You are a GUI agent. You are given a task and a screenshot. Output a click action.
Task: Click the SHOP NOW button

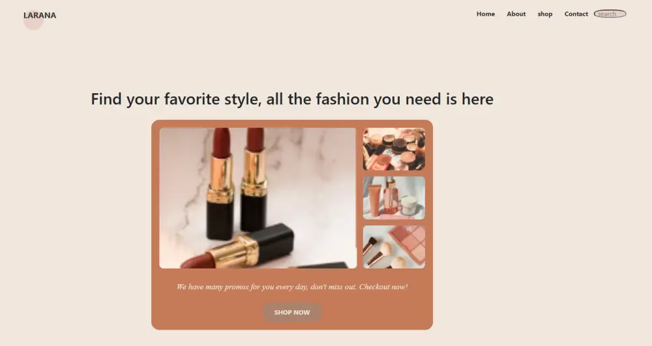pyautogui.click(x=292, y=312)
